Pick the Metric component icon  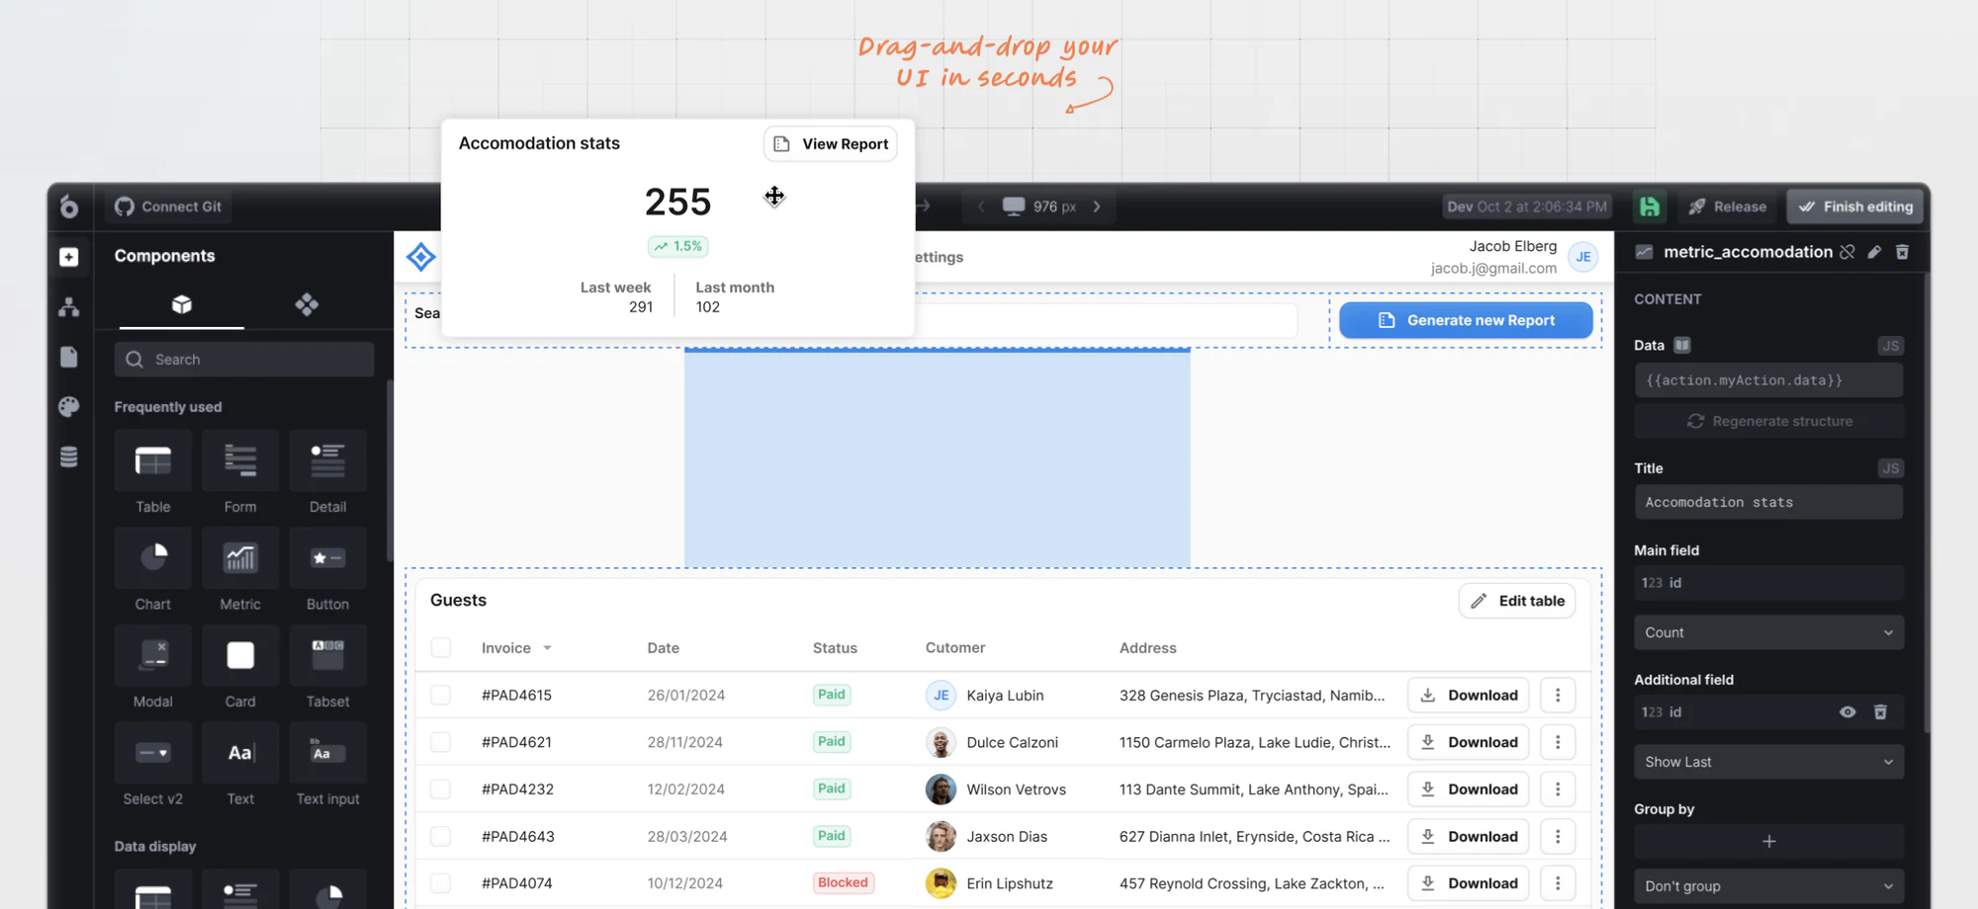tap(240, 558)
